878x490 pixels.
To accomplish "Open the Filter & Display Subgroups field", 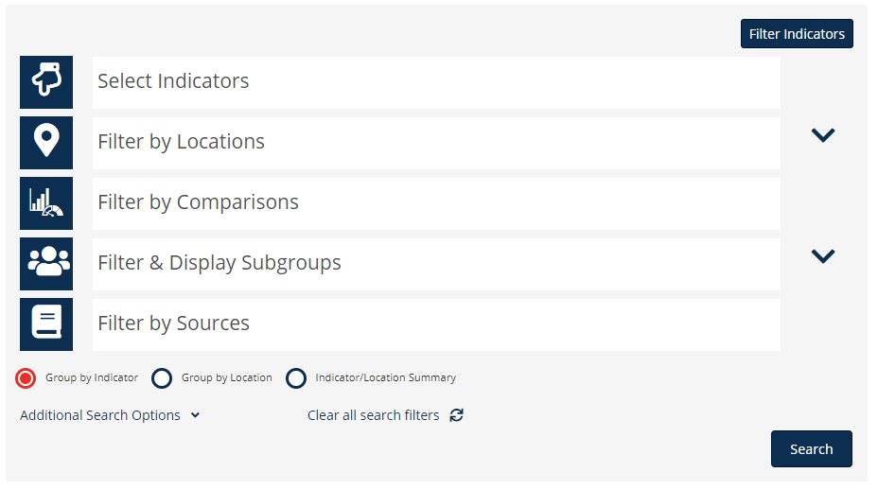I will coord(436,264).
